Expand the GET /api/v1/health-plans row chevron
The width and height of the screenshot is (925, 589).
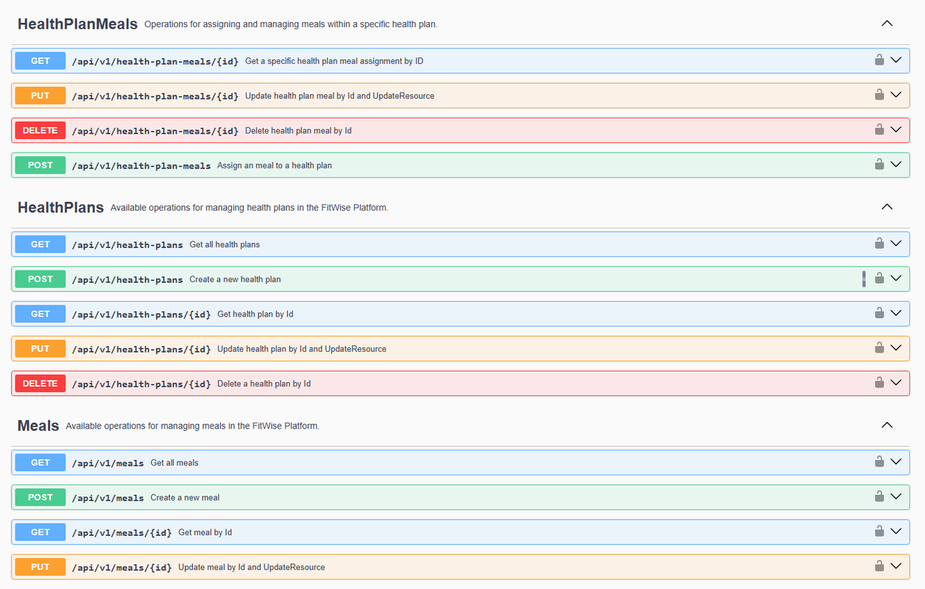(896, 243)
